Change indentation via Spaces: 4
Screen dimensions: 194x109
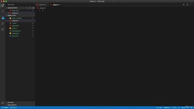(x=167, y=108)
